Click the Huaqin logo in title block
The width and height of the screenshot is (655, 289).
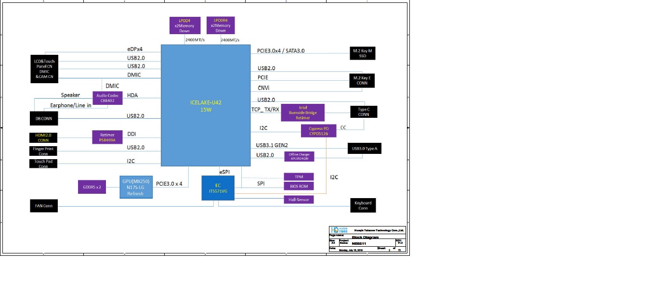pyautogui.click(x=338, y=230)
